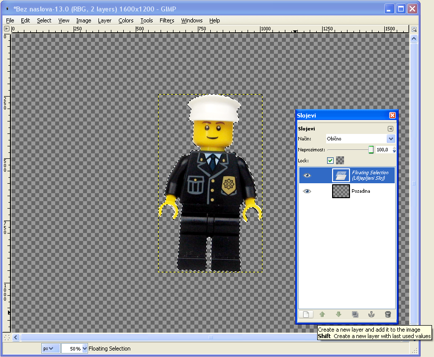Screen dimensions: 434x357
Task: Click the vertical scrollbar thumb
Action: coord(414,183)
